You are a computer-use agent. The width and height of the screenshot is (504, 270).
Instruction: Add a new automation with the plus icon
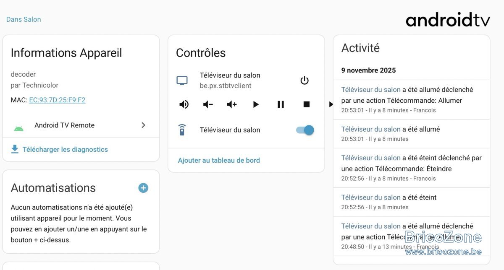click(143, 188)
